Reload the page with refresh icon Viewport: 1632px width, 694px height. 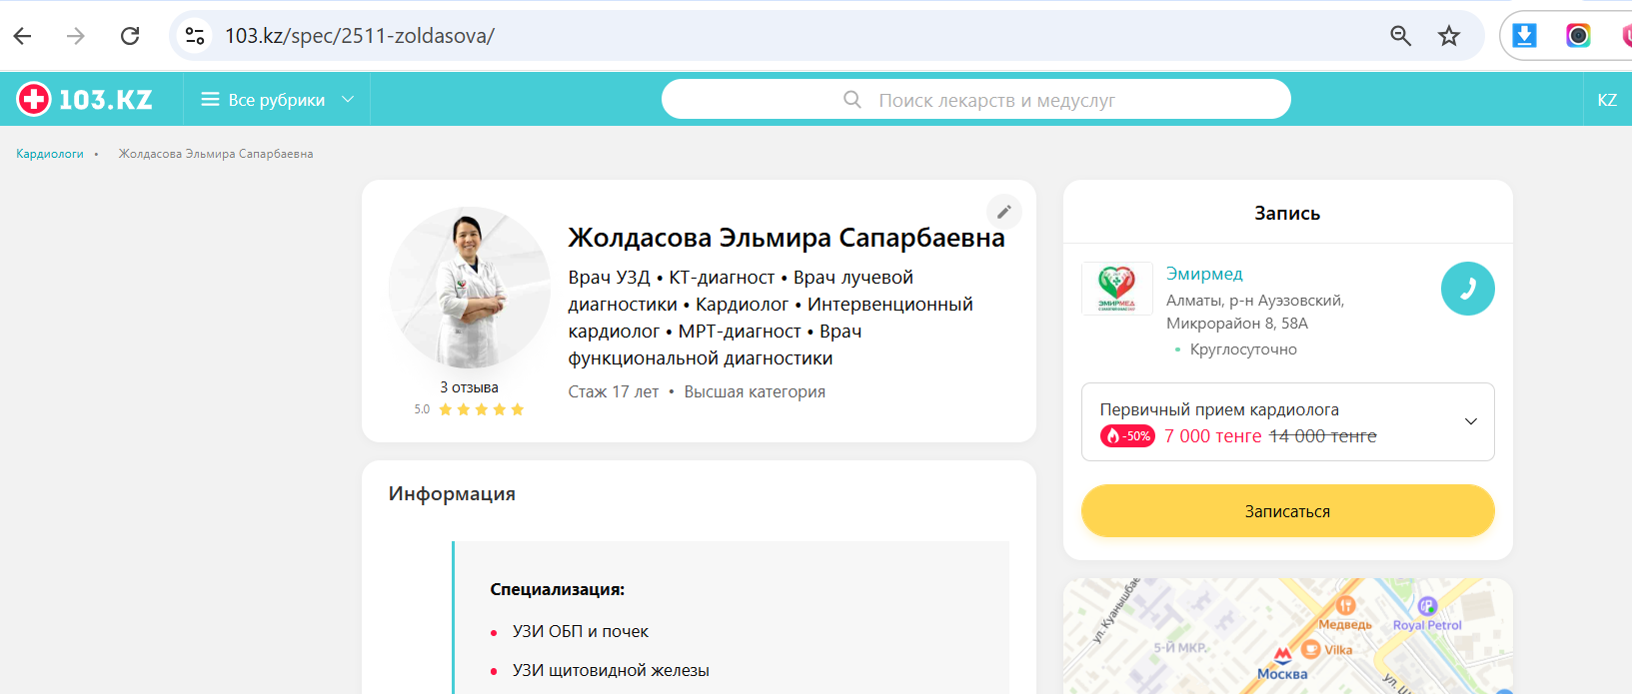click(130, 36)
